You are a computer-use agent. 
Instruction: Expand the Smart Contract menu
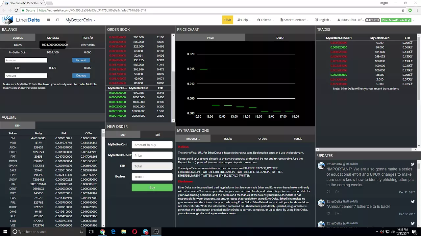pyautogui.click(x=294, y=20)
